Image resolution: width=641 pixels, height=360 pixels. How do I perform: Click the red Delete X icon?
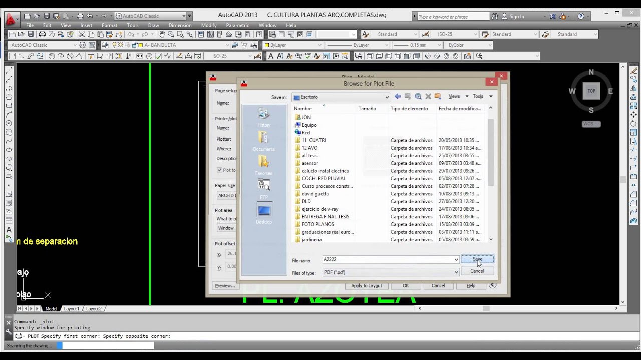coord(428,96)
